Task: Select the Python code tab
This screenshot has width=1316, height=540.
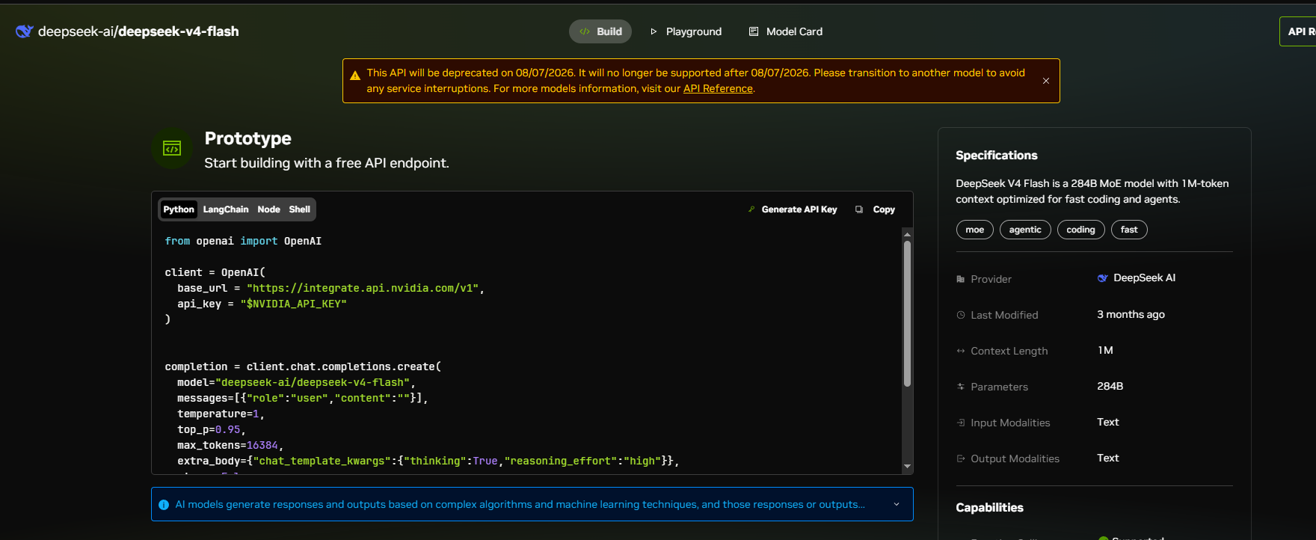Action: tap(179, 209)
